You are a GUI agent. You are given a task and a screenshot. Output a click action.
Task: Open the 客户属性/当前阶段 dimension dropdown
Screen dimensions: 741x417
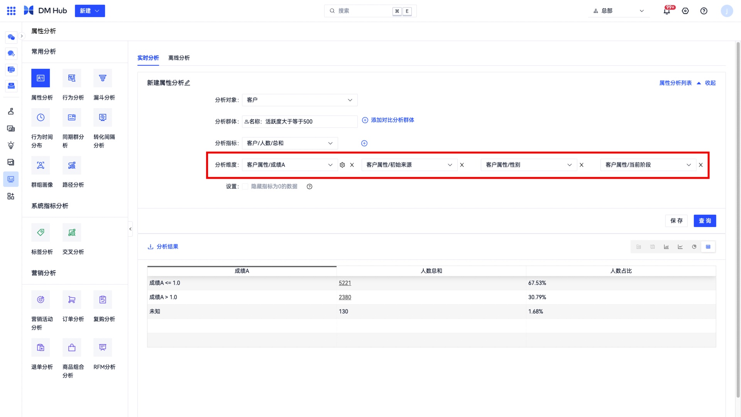648,165
